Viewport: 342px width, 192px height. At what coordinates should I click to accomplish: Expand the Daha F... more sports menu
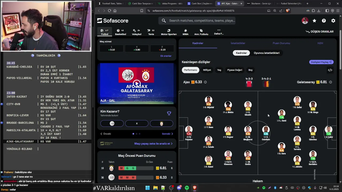coord(219,32)
